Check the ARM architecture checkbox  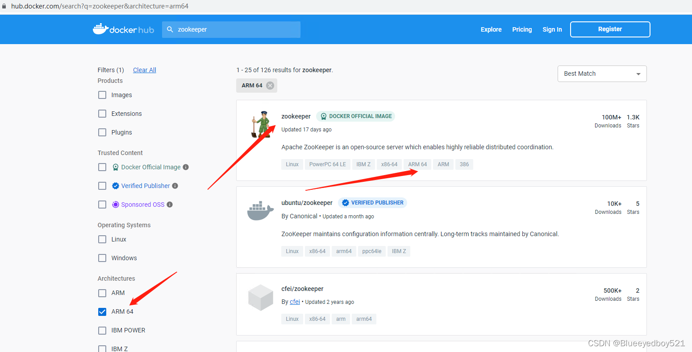coord(102,293)
